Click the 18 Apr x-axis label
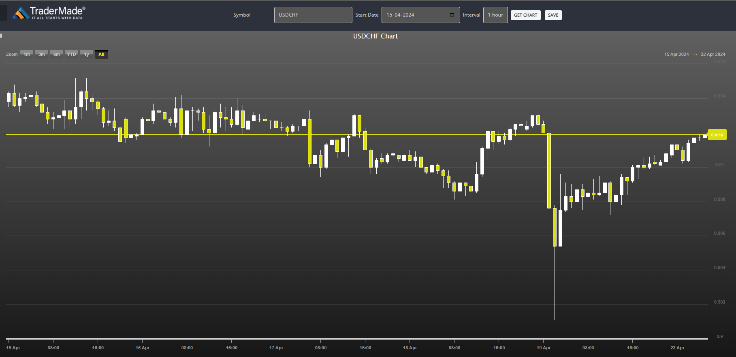This screenshot has height=357, width=736. pyautogui.click(x=410, y=348)
